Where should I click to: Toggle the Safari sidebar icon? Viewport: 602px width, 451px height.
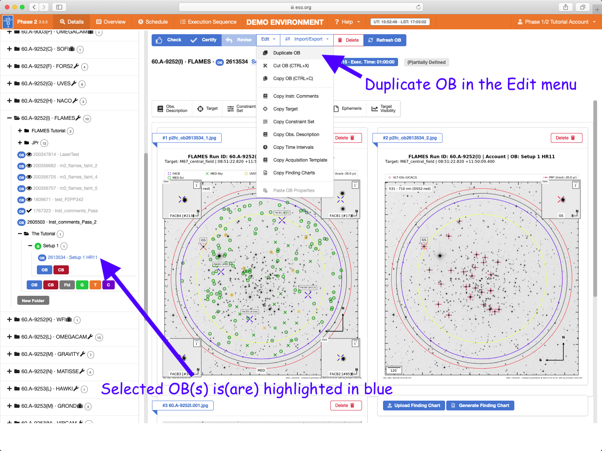coord(59,7)
